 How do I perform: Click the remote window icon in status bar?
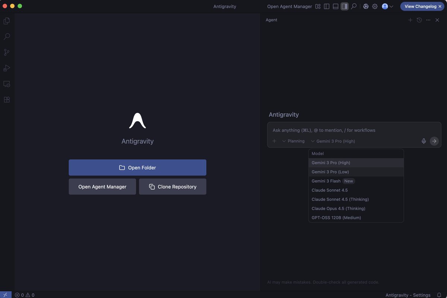point(5,295)
